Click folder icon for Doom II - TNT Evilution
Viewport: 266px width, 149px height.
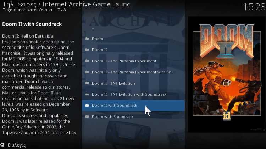[x=87, y=83]
